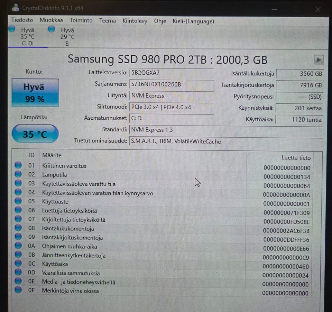The image size is (332, 312).
Task: Click the Laitteistoversio field 5B2QGXA7
Action: pyautogui.click(x=172, y=73)
